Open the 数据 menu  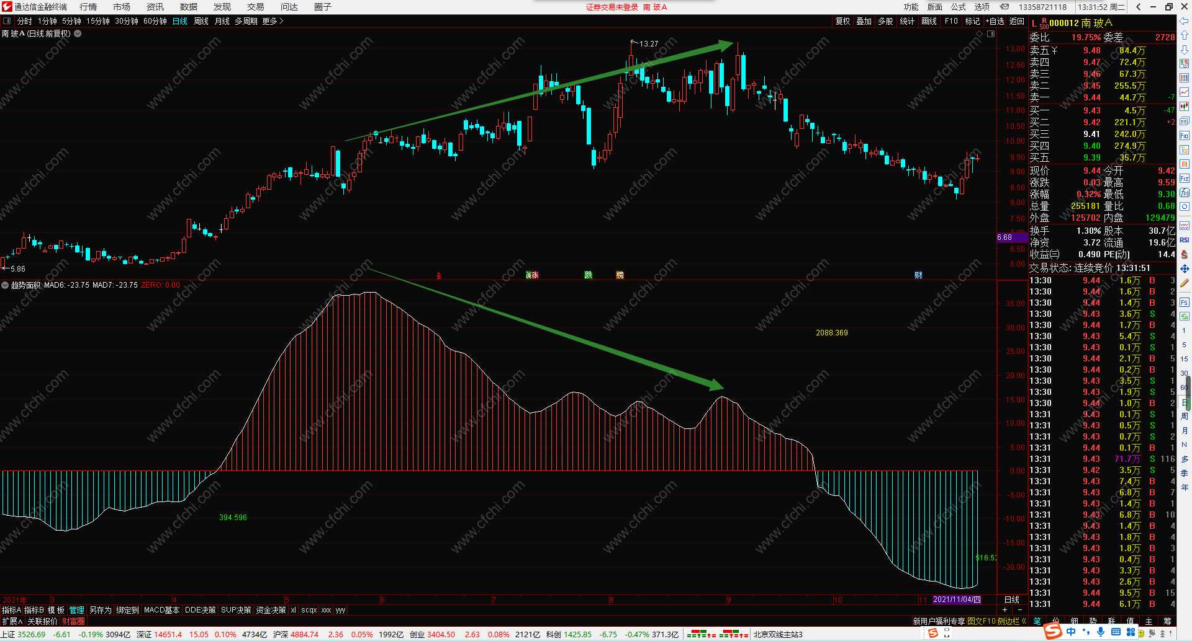(189, 7)
